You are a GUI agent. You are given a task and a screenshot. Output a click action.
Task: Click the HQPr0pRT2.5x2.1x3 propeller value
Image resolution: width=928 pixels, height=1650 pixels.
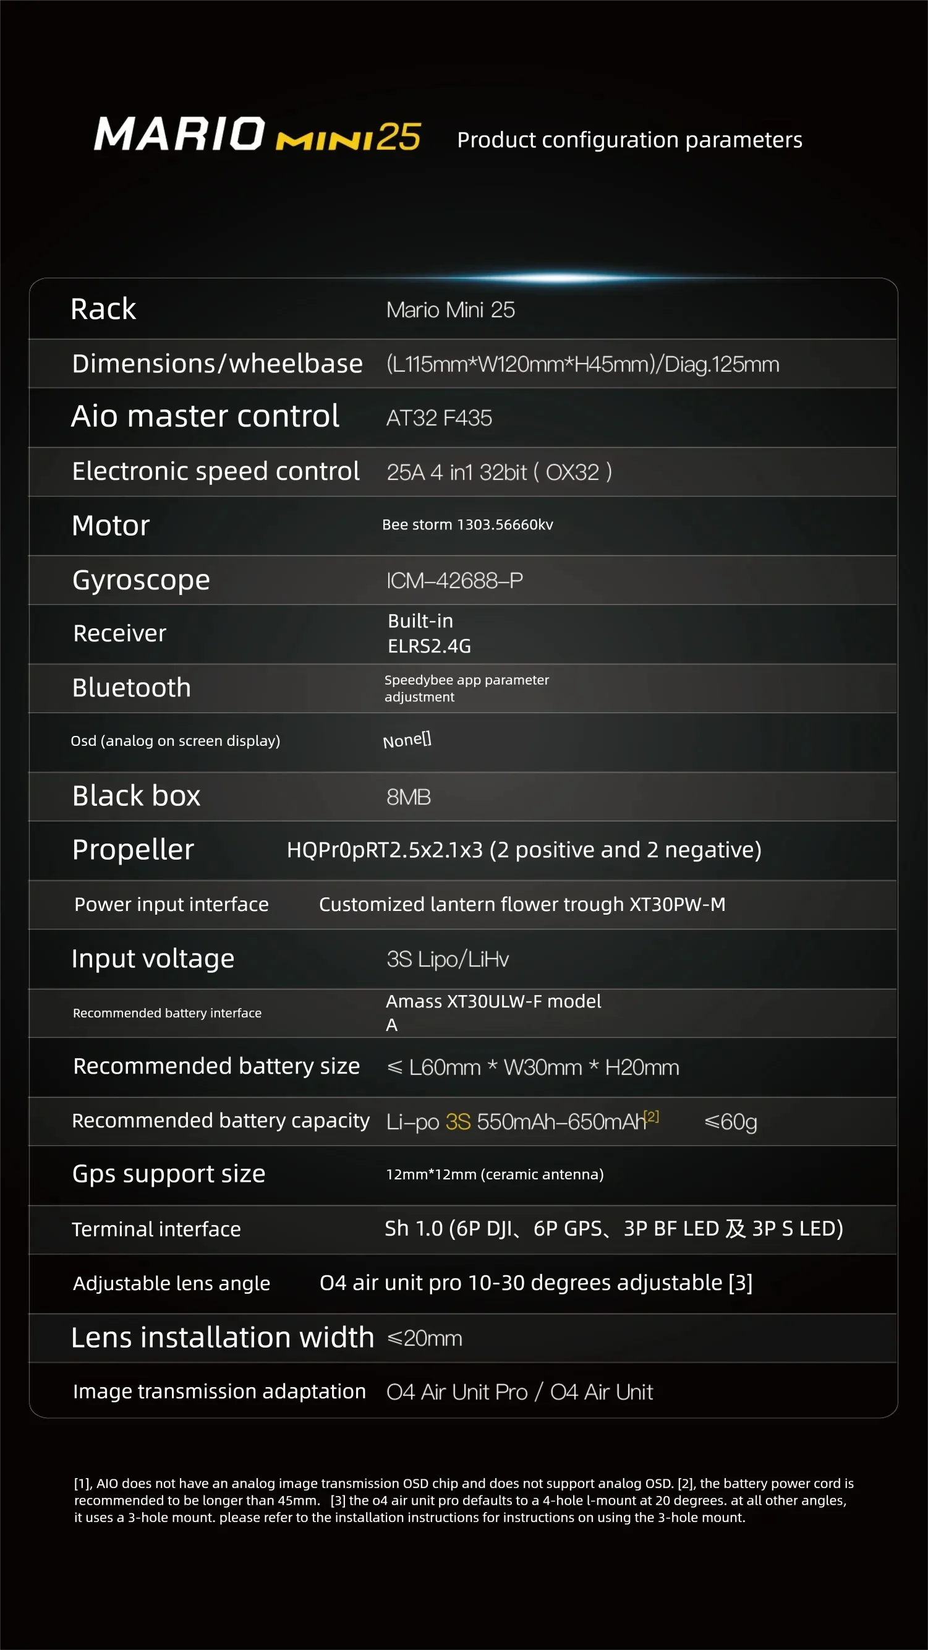524,850
